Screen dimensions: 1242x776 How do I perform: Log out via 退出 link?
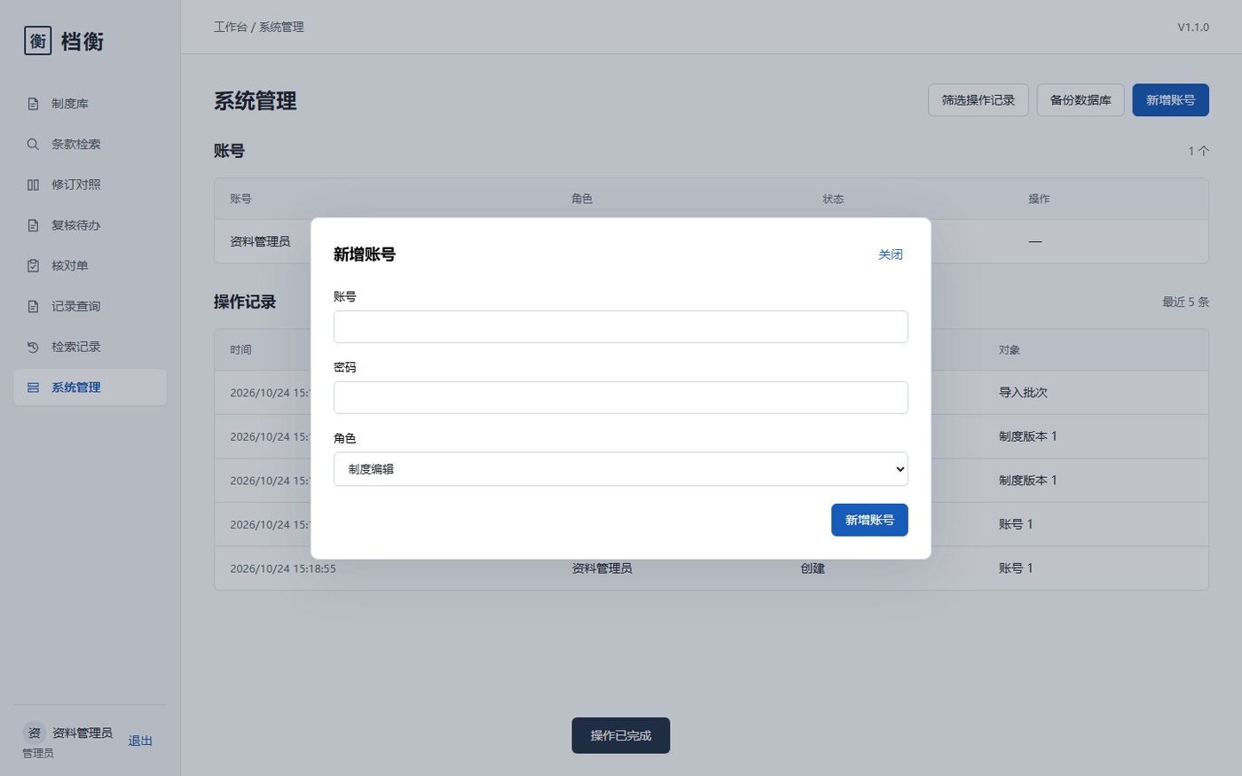(140, 741)
